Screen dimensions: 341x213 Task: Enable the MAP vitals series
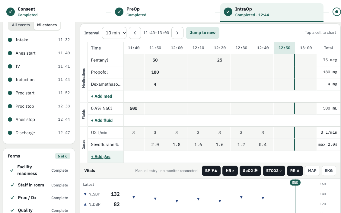pyautogui.click(x=312, y=171)
